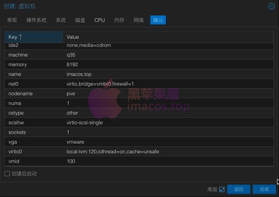Select the name key cell
Viewport: 279px width, 197px height.
pyautogui.click(x=34, y=74)
